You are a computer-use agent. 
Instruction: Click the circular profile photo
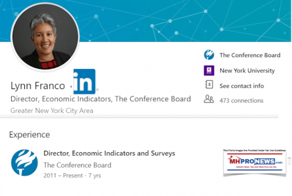(45, 37)
